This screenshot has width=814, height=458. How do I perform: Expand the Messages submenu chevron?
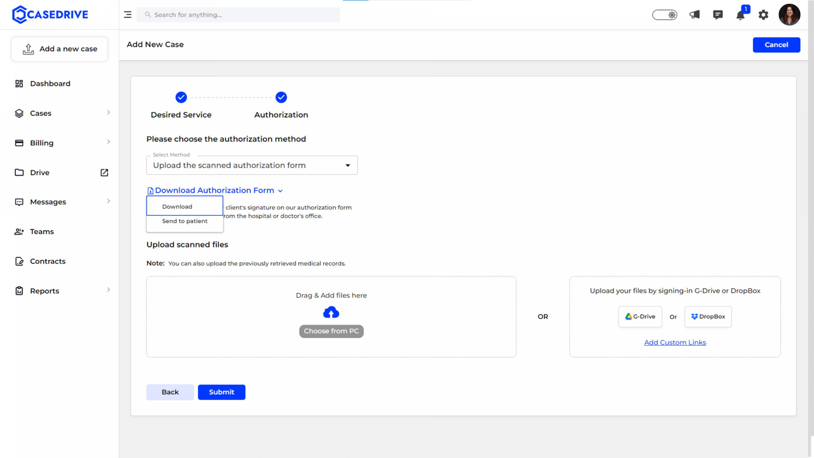(x=108, y=201)
